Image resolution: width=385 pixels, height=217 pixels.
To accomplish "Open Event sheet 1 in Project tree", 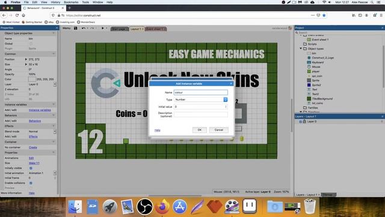I will click(x=320, y=39).
